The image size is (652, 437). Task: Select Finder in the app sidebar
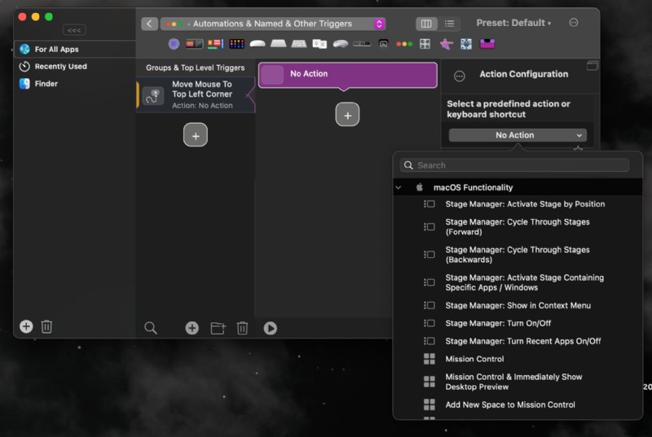coord(75,84)
